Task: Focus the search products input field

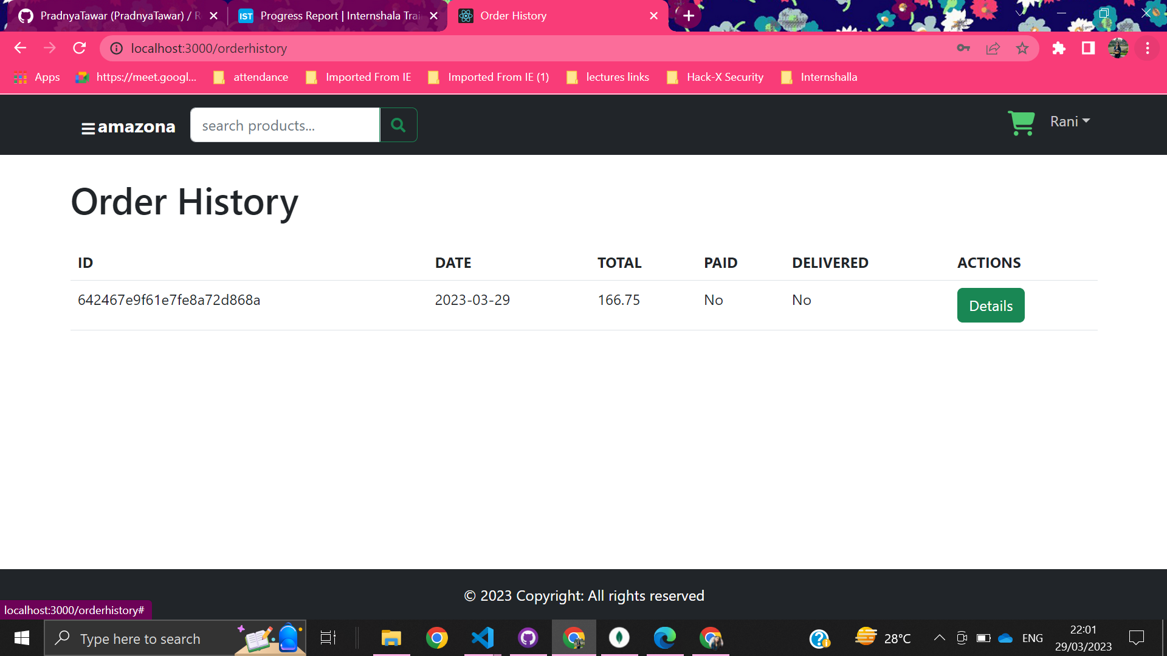Action: point(284,125)
